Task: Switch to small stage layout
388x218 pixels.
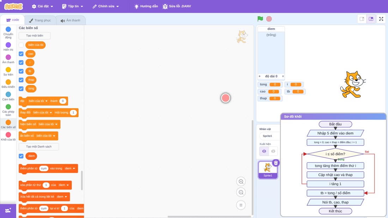Action: (x=362, y=19)
